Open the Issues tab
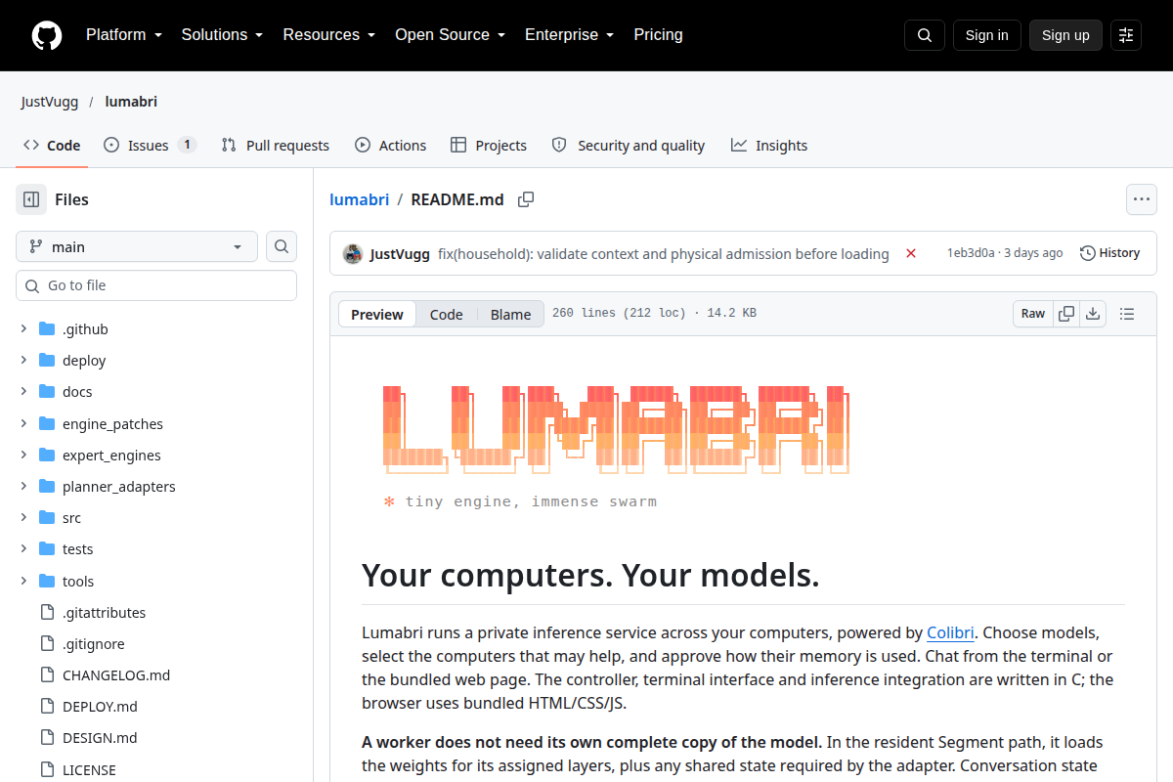The height and width of the screenshot is (782, 1173). [x=150, y=146]
